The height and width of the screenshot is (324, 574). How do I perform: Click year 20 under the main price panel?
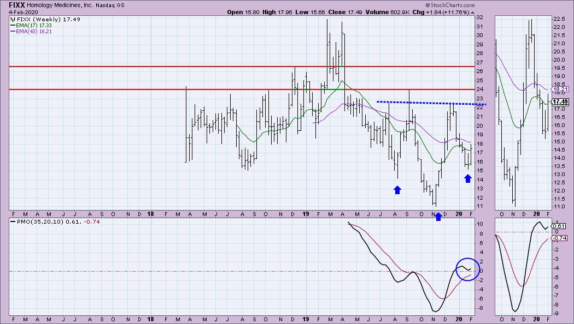tap(459, 214)
